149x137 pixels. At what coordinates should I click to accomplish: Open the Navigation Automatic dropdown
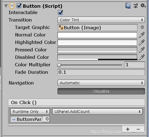tap(101, 83)
